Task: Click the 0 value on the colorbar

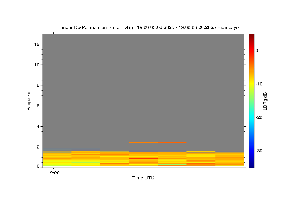Action: [x=257, y=51]
